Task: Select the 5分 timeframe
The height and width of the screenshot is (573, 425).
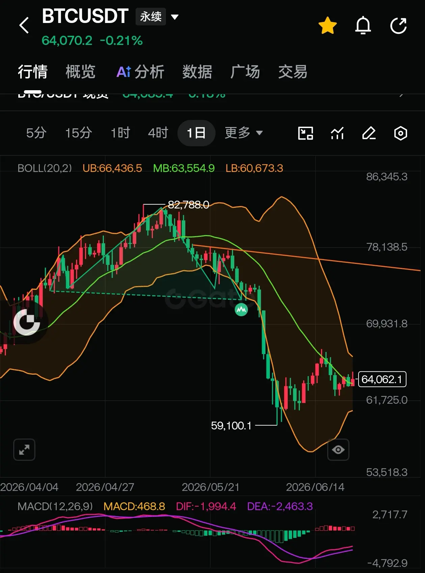Action: tap(36, 133)
